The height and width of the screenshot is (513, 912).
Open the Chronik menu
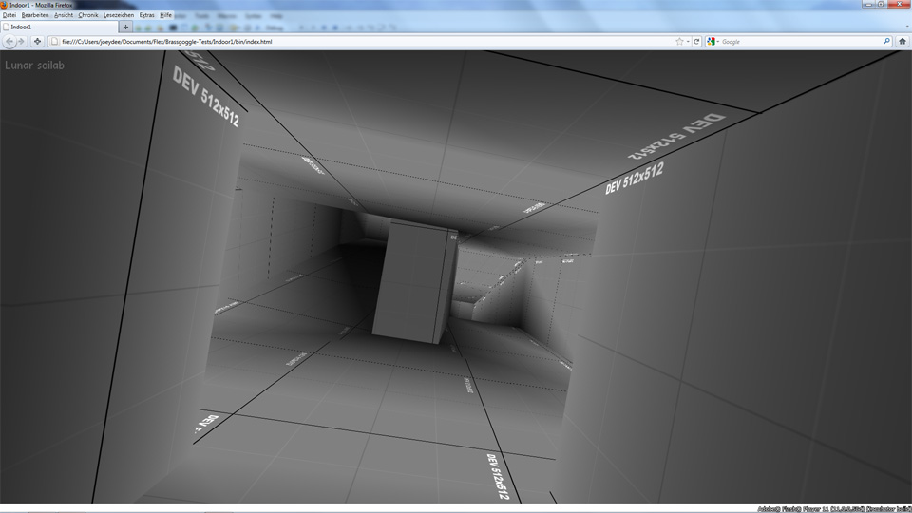click(x=87, y=16)
